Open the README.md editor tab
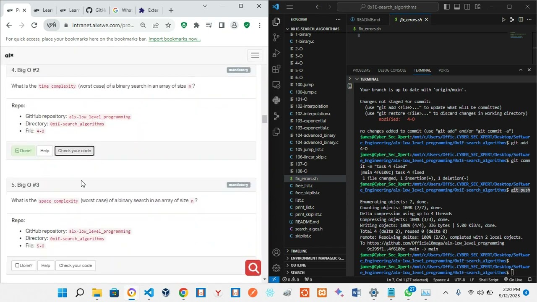 coord(368,20)
